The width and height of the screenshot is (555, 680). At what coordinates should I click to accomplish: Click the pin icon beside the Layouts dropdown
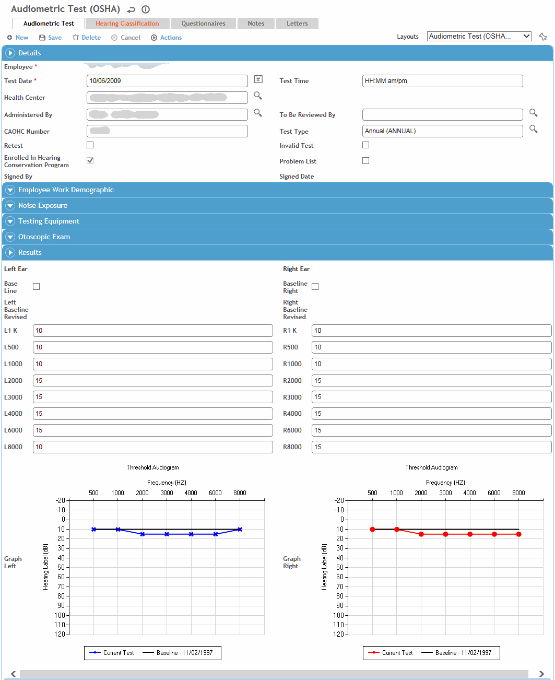543,37
